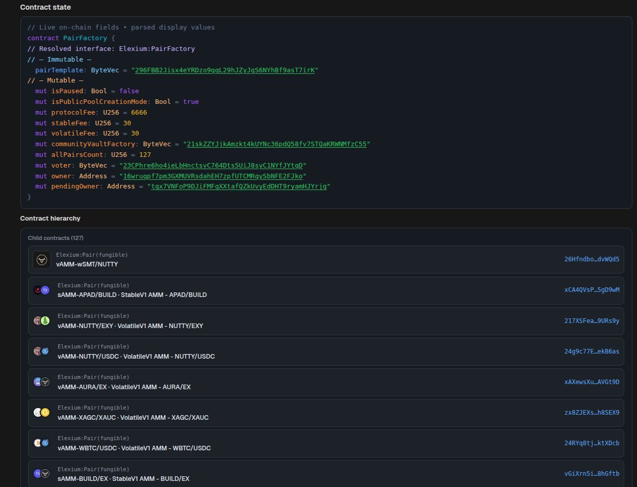Click the protocolFee value 6666
The image size is (637, 487).
click(x=139, y=113)
